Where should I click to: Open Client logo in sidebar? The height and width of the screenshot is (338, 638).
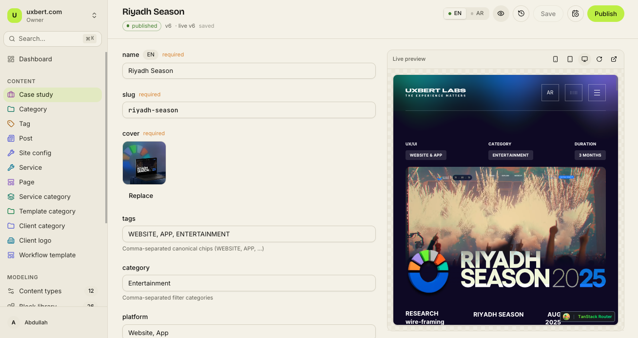tap(53, 240)
